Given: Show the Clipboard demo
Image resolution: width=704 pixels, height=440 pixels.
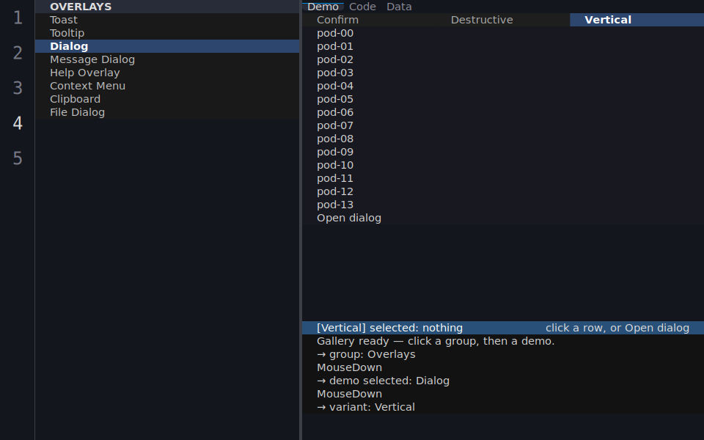Looking at the screenshot, I should pos(167,99).
